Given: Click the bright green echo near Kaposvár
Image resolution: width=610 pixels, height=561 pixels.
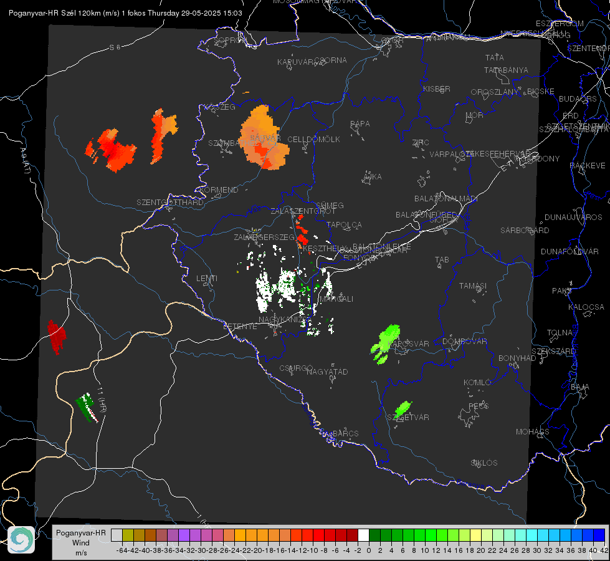Looking at the screenshot, I should coord(386,343).
